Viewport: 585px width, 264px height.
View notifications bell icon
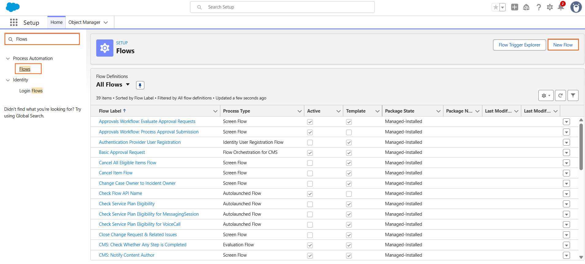coord(561,7)
